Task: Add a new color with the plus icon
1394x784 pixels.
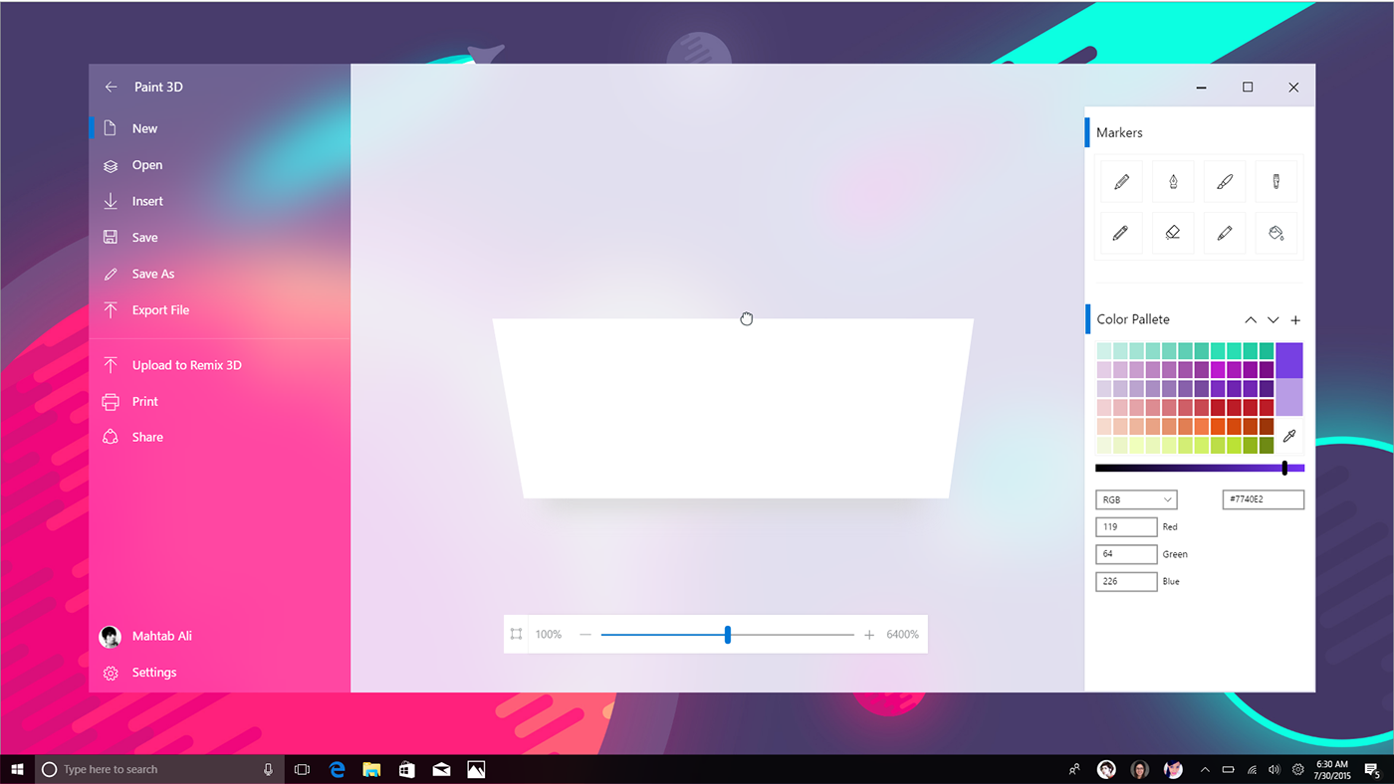Action: 1295,320
